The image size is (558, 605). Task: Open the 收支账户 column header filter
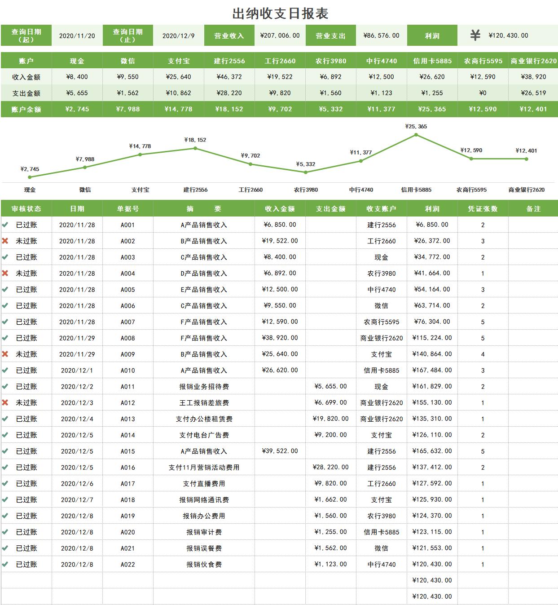(x=380, y=208)
